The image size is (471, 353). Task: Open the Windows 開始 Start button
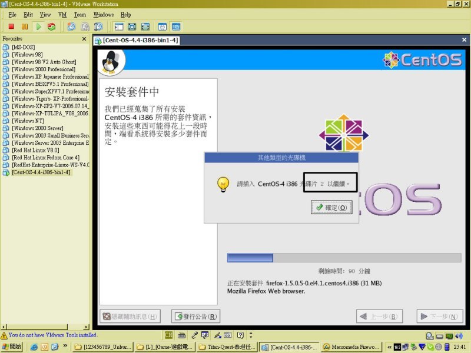point(12,347)
